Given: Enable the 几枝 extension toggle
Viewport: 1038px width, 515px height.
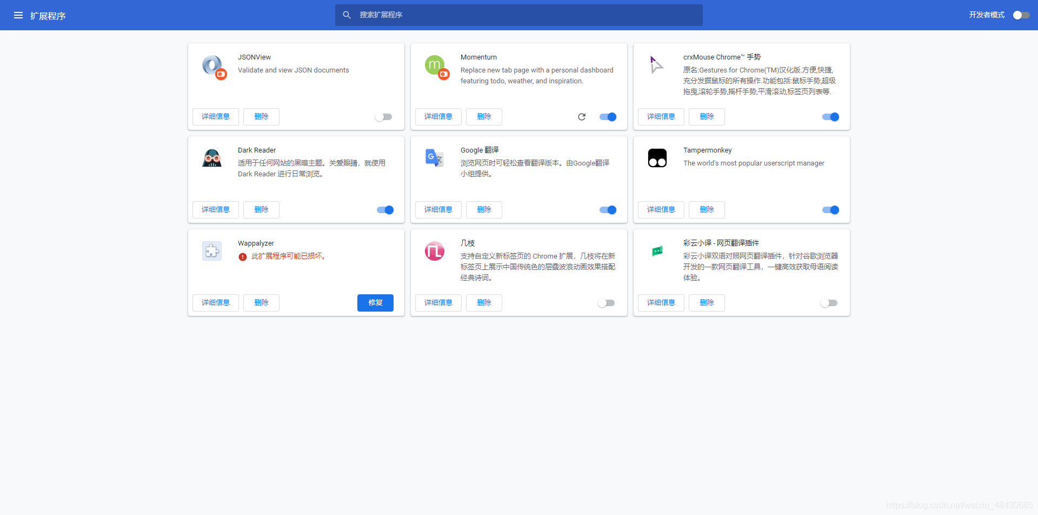Looking at the screenshot, I should point(607,303).
